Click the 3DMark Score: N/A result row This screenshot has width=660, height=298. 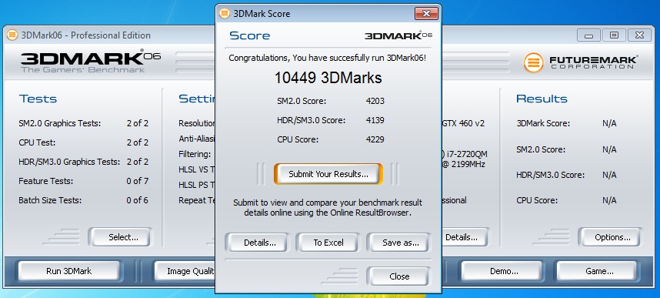pyautogui.click(x=567, y=123)
